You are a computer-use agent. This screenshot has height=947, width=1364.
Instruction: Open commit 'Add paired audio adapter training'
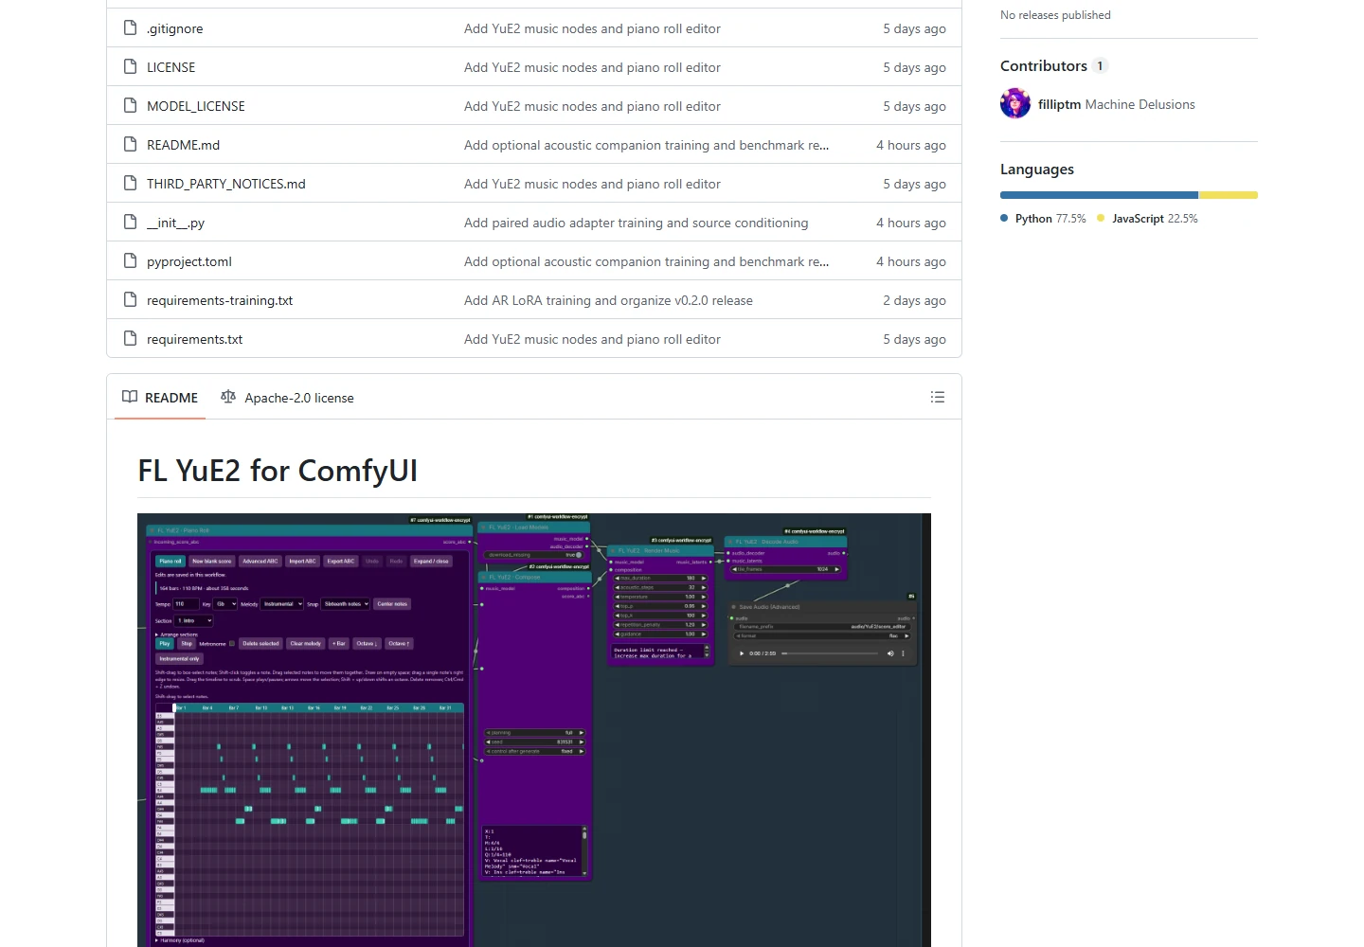637,223
